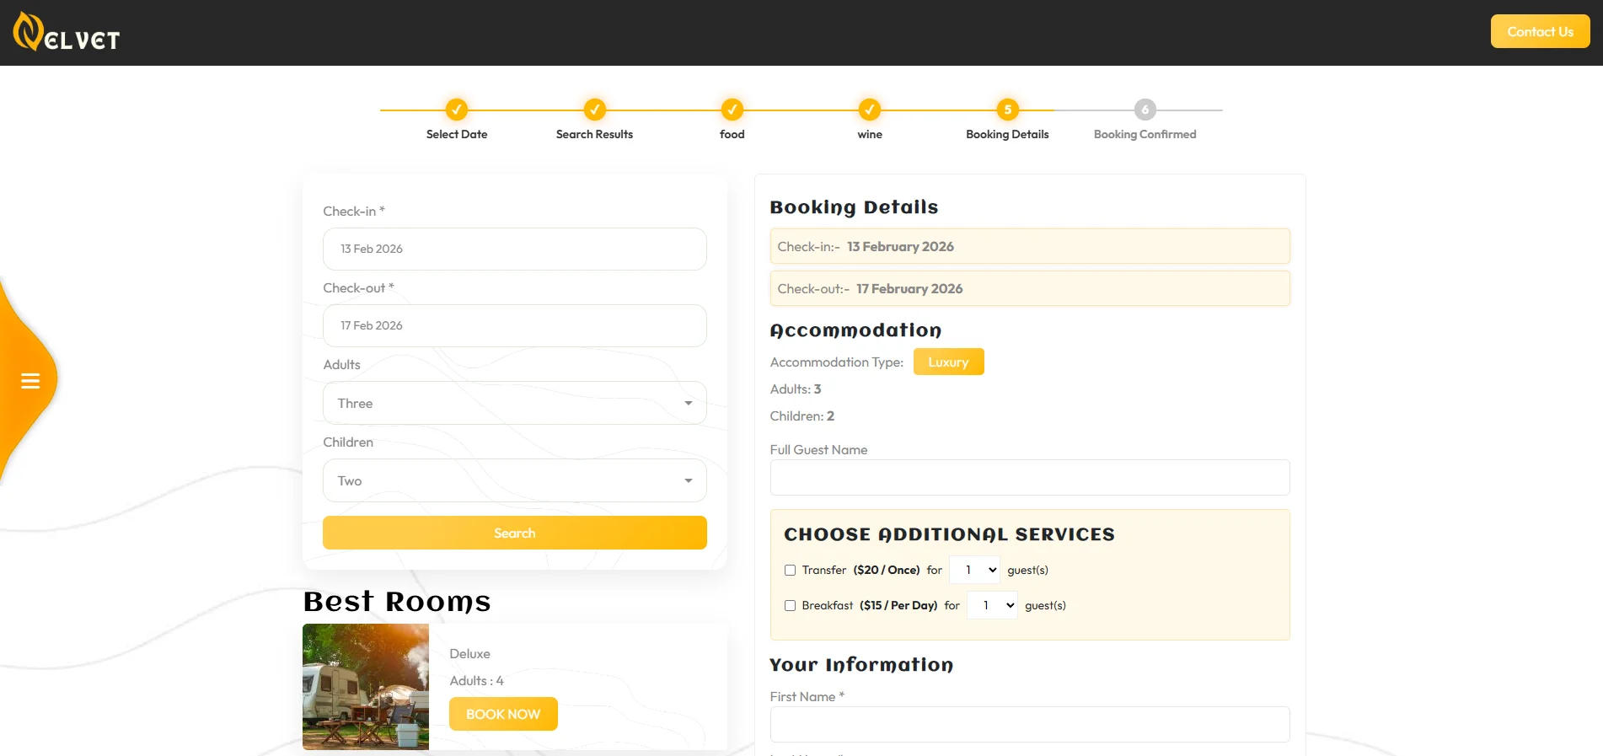Click the Search Results step checkmark
The image size is (1603, 756).
(594, 110)
